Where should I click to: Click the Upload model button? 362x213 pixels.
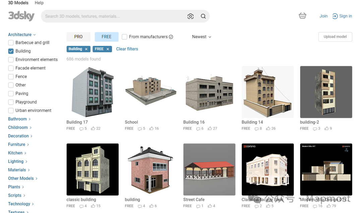(335, 37)
